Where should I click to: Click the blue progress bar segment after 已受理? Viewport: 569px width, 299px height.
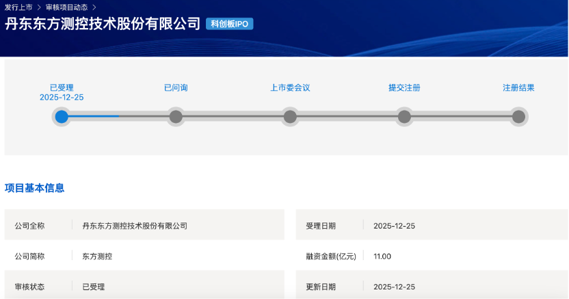(x=94, y=117)
